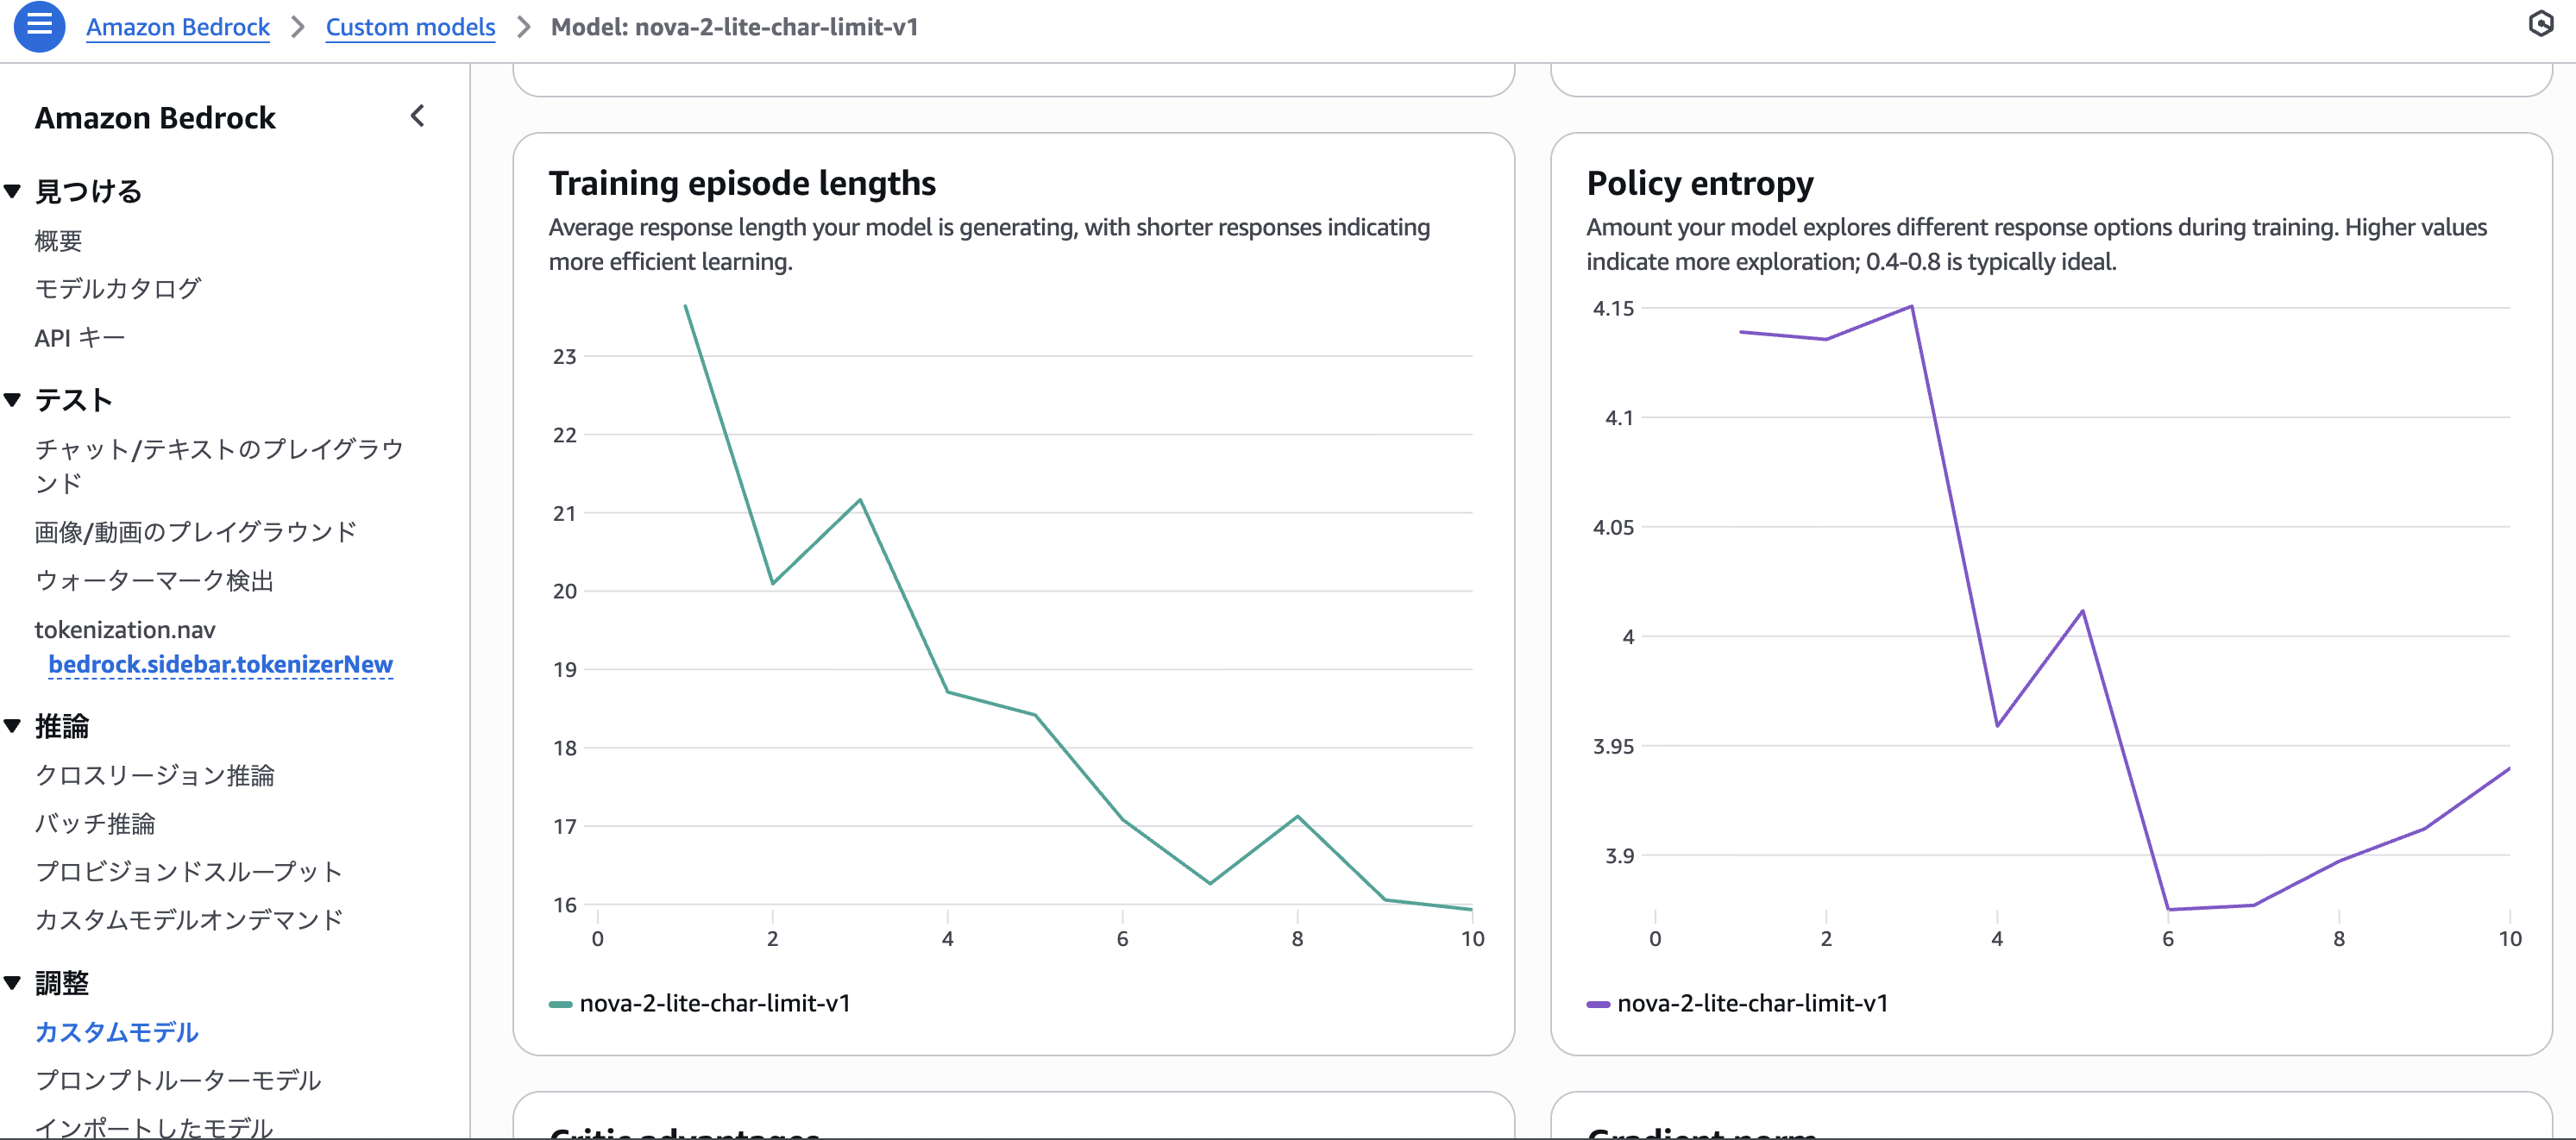
Task: Open プロビジョンドスループット in sidebar
Action: click(x=189, y=871)
